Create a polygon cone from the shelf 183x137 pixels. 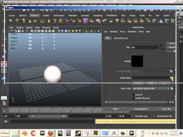point(30,21)
